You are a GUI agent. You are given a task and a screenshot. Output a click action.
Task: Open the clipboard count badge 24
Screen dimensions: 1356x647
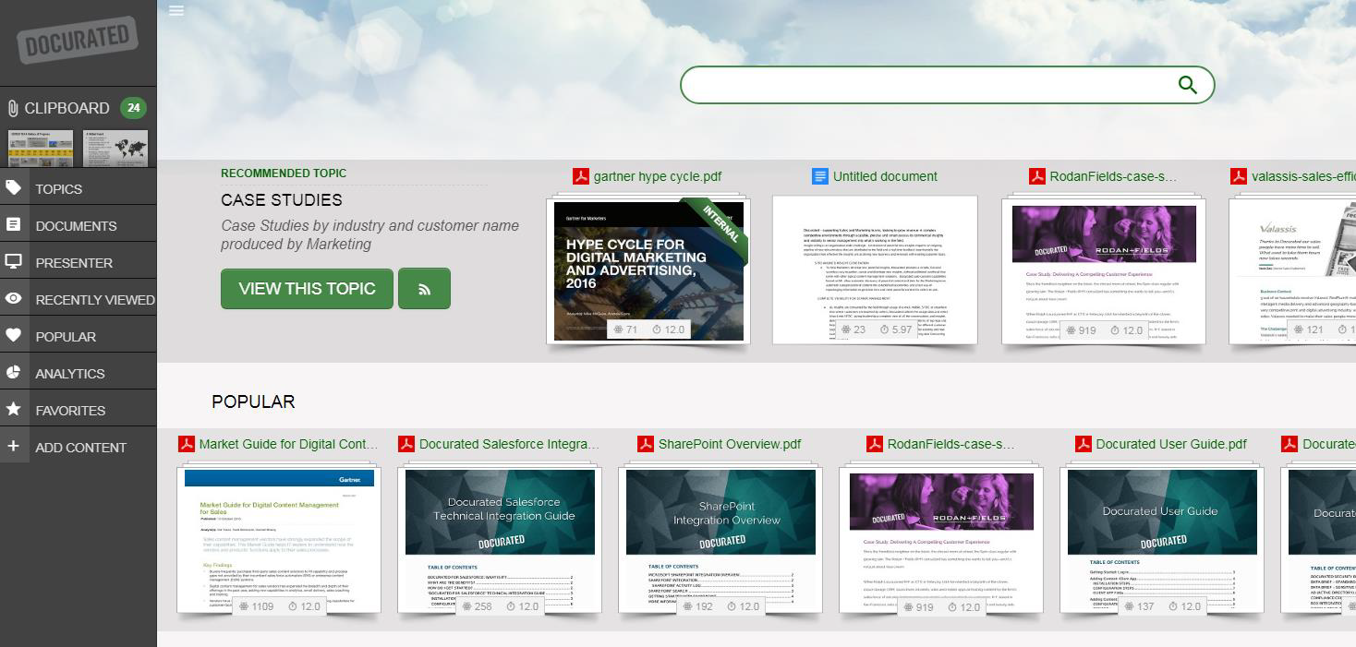(134, 108)
